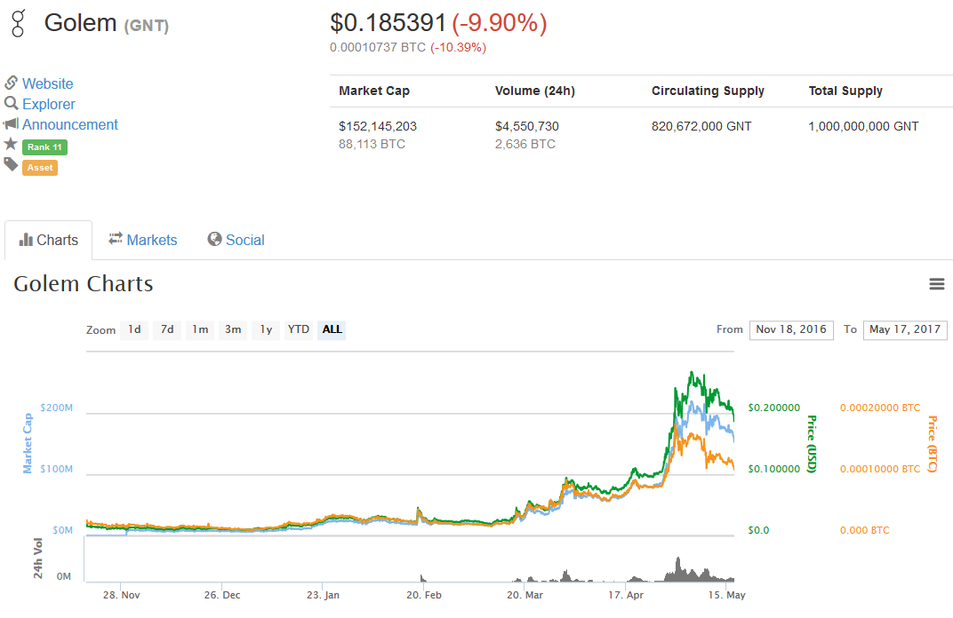Open the Announcement link
The height and width of the screenshot is (618, 953).
[70, 124]
